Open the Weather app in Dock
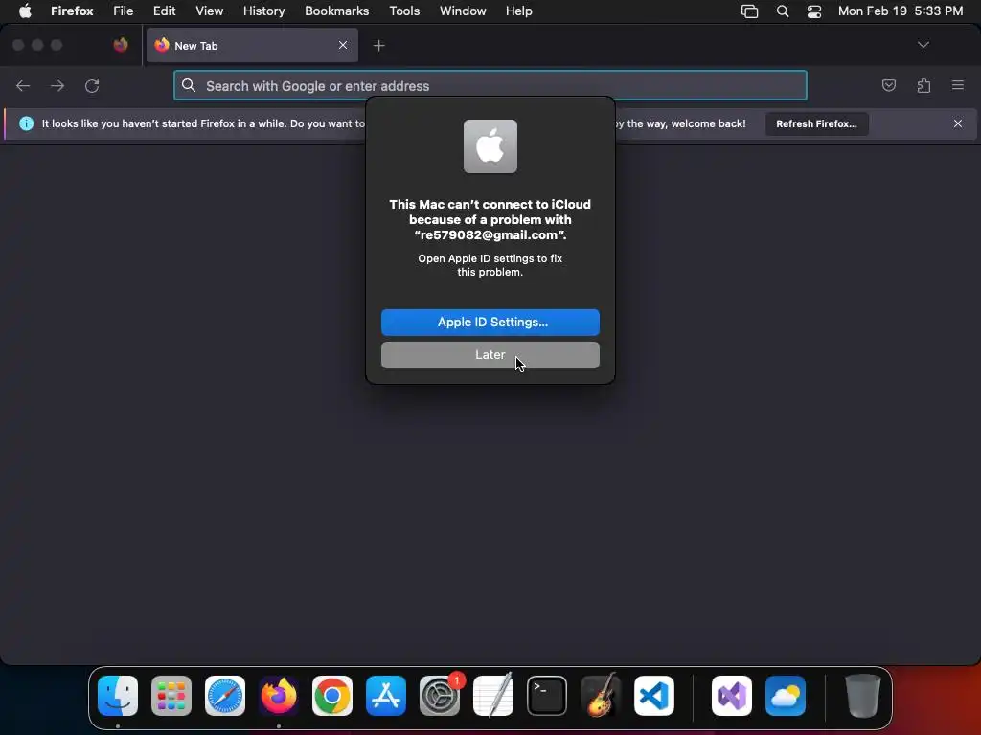 786,695
